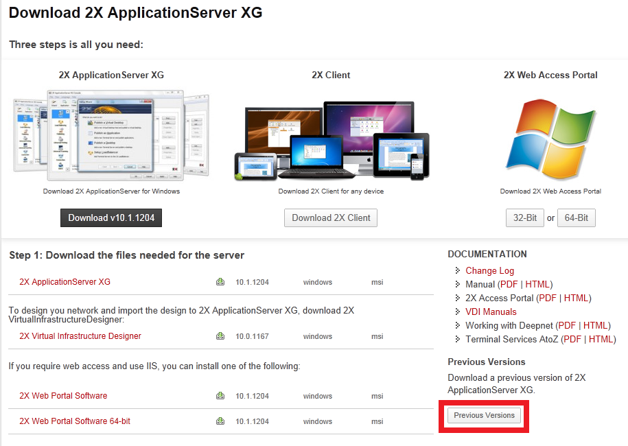Click the 'Download 2X Web Access Portal' caption
Viewport: 628px width, 446px height.
tap(550, 191)
